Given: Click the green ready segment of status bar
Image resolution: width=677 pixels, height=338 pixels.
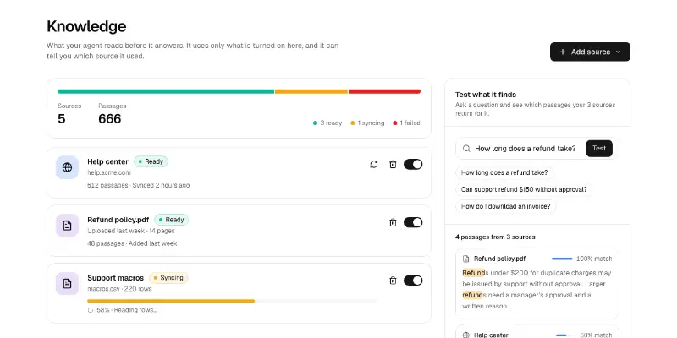Looking at the screenshot, I should pos(166,91).
